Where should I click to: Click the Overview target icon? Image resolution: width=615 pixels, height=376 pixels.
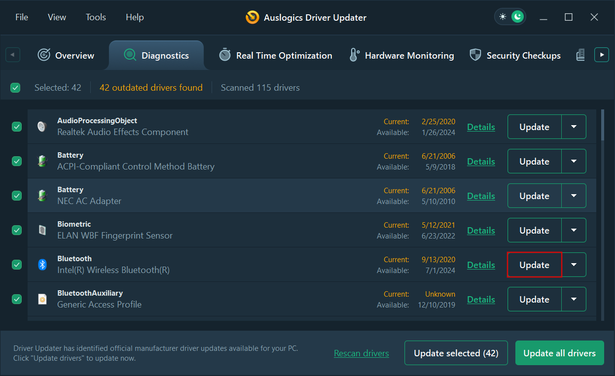point(44,55)
